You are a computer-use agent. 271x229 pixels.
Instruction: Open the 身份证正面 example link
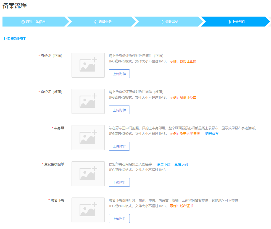tap(188, 61)
